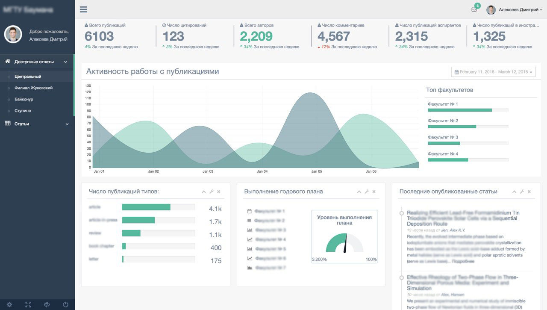Open the Байконур report
The height and width of the screenshot is (310, 547).
[24, 99]
